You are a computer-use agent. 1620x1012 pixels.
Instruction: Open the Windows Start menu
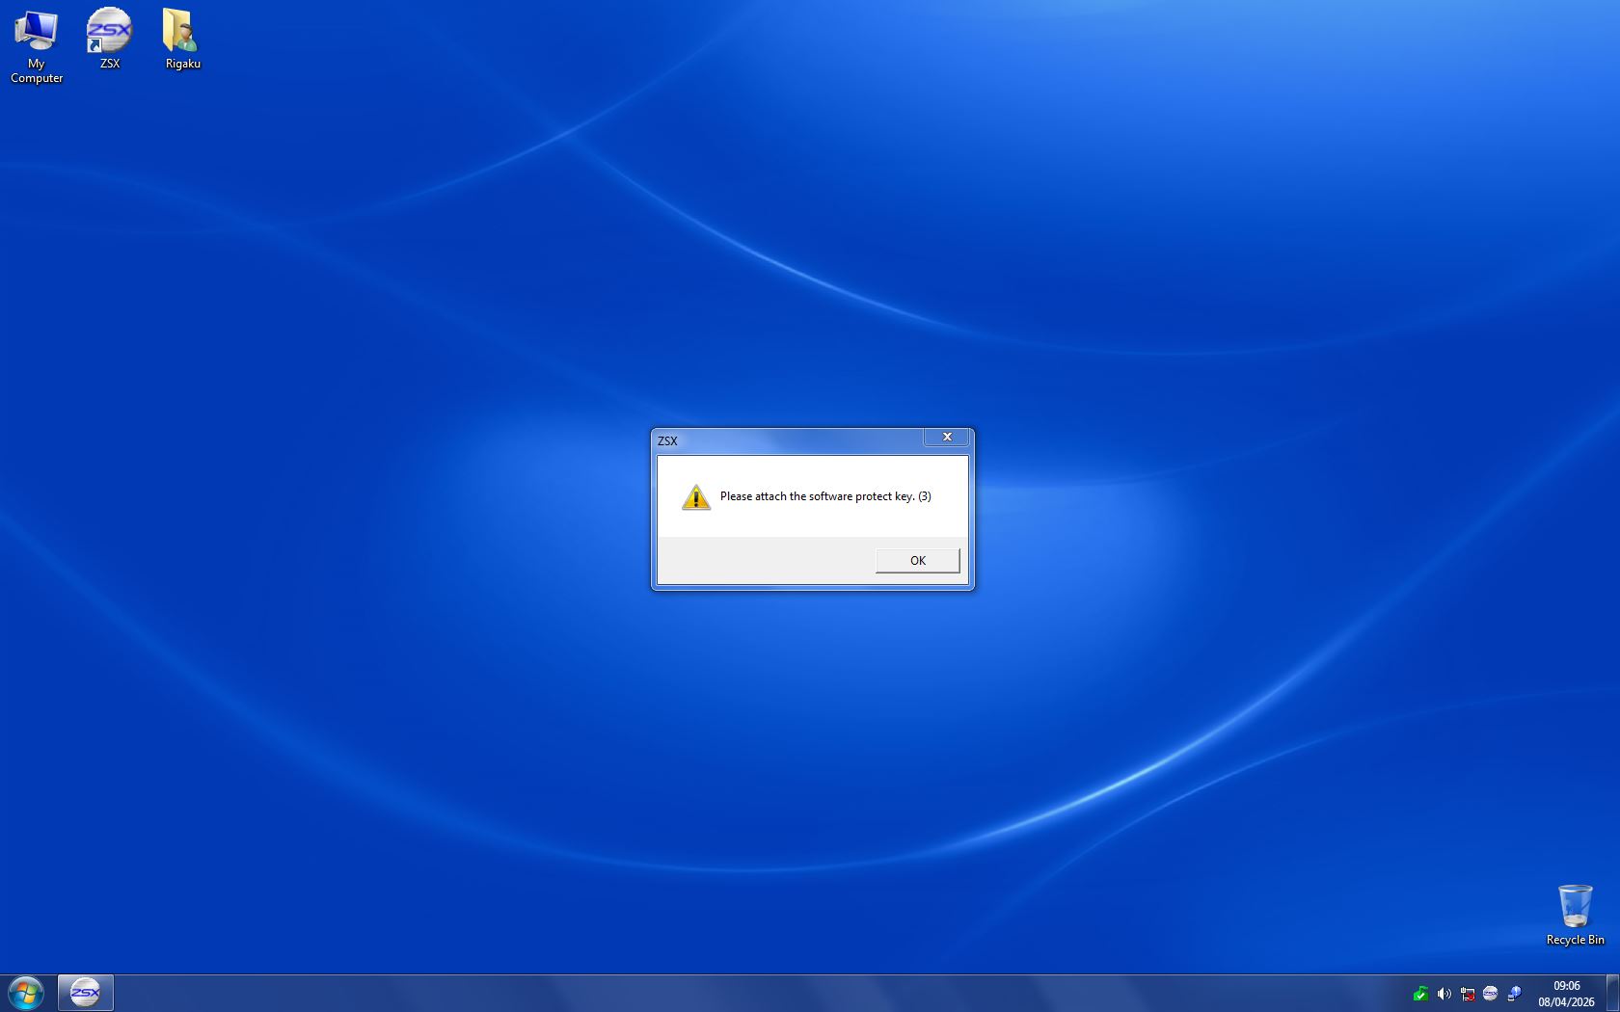coord(26,993)
